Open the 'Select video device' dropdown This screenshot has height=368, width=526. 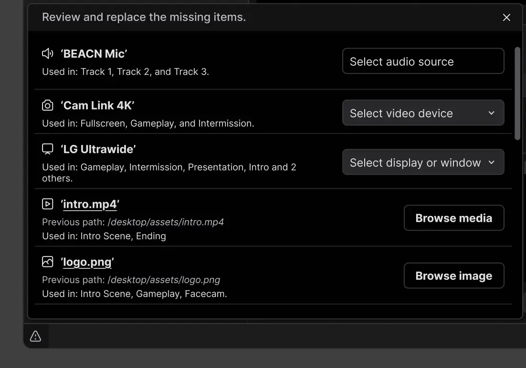423,112
